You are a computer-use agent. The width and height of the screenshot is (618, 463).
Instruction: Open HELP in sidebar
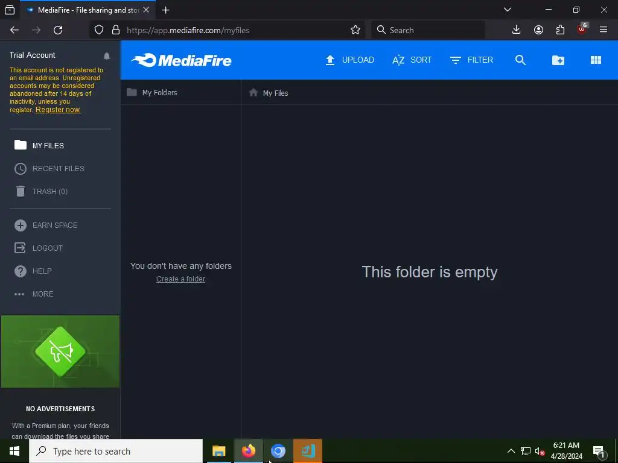pyautogui.click(x=33, y=271)
